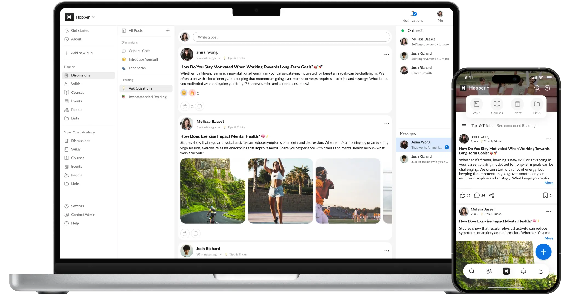Open three-dot menu on Melissa Basset post
This screenshot has width=561, height=297.
coord(387,124)
